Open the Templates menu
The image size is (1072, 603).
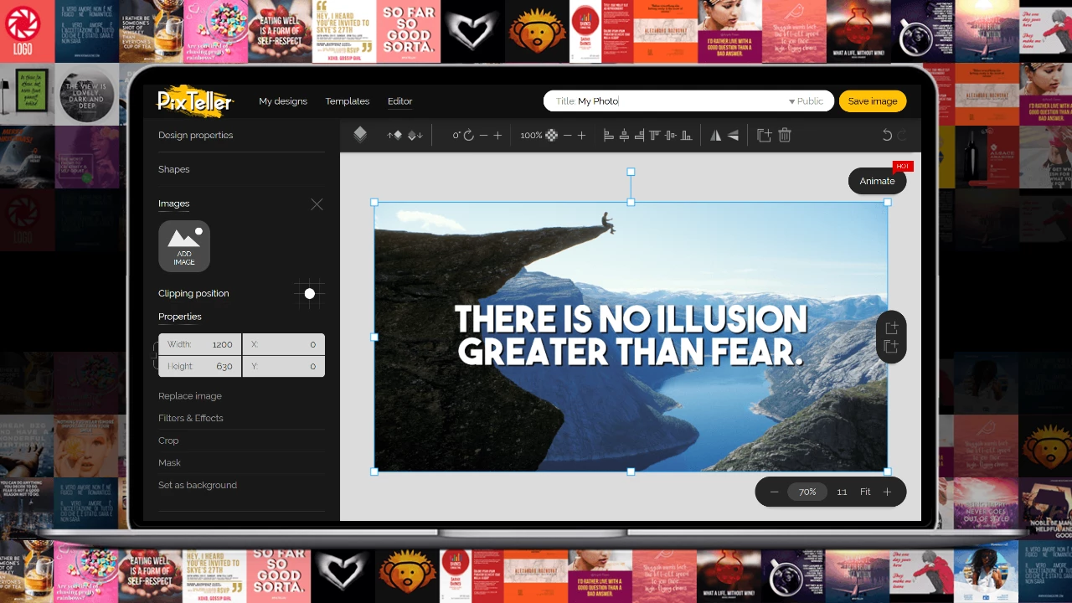348,101
